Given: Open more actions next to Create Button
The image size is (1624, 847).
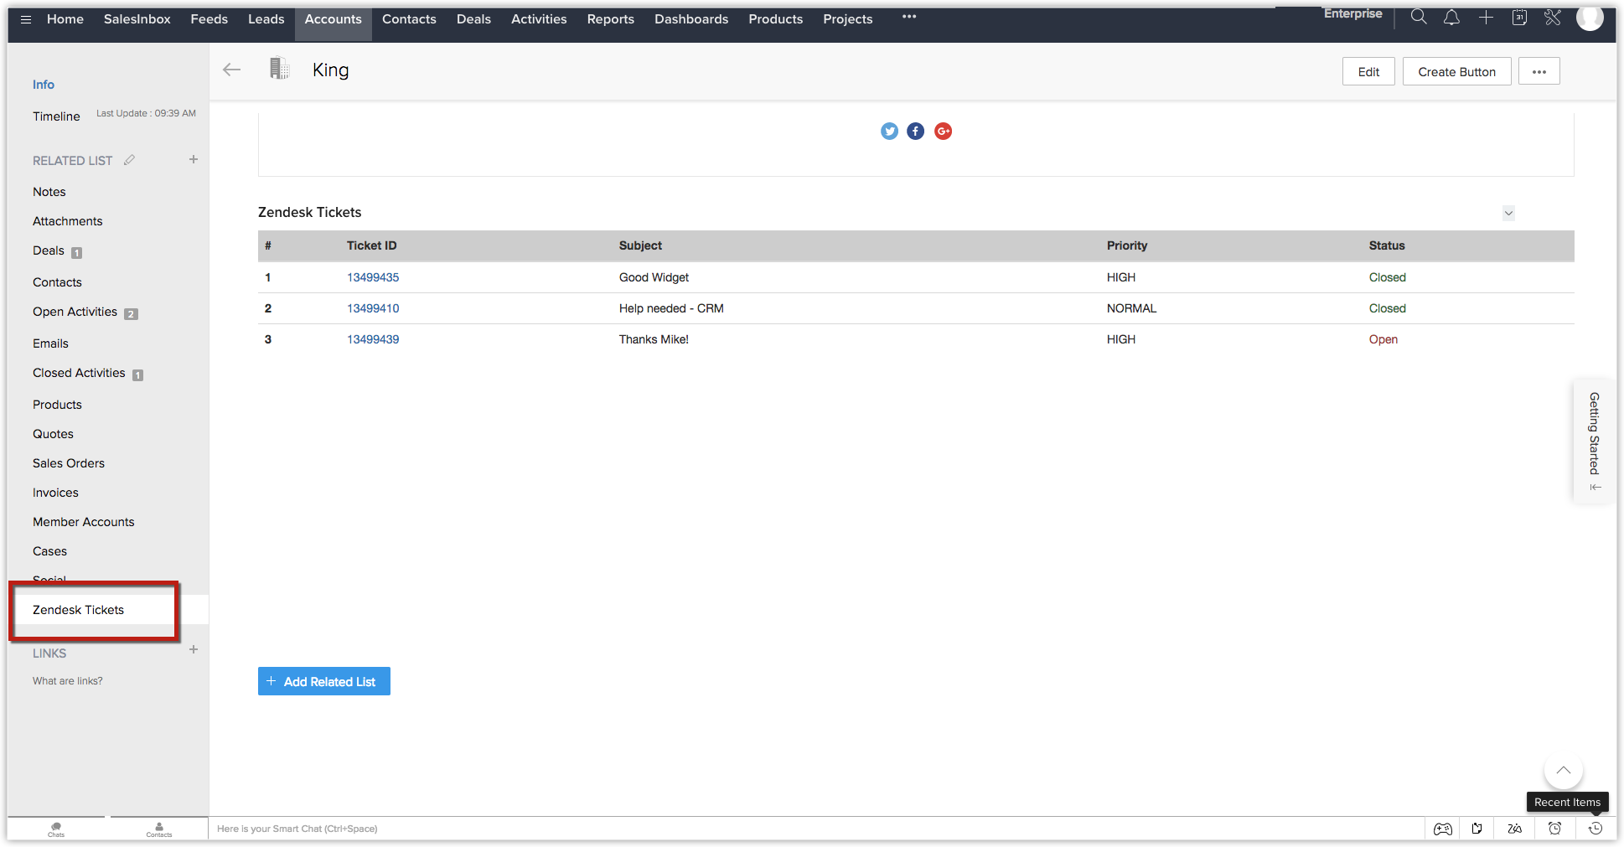Looking at the screenshot, I should click(x=1539, y=72).
